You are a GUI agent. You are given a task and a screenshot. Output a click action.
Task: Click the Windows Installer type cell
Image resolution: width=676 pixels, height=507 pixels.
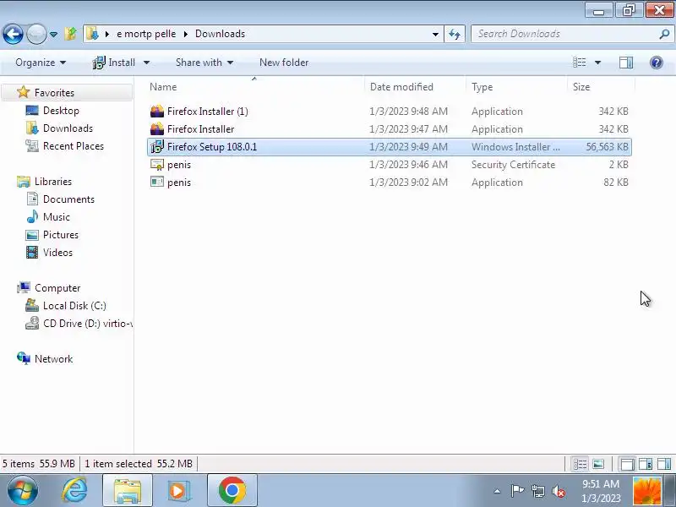(515, 147)
